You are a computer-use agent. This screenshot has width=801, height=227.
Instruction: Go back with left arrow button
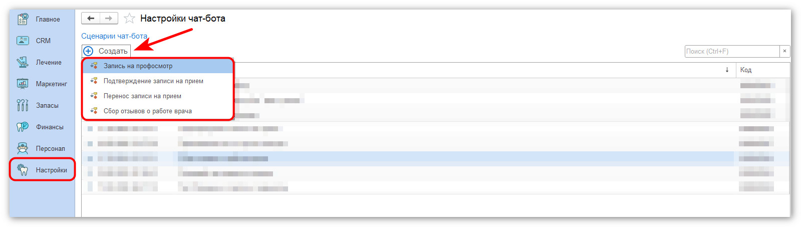tap(91, 19)
